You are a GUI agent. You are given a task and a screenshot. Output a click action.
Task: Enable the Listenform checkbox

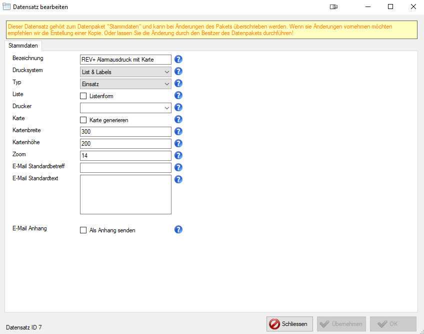pos(83,96)
